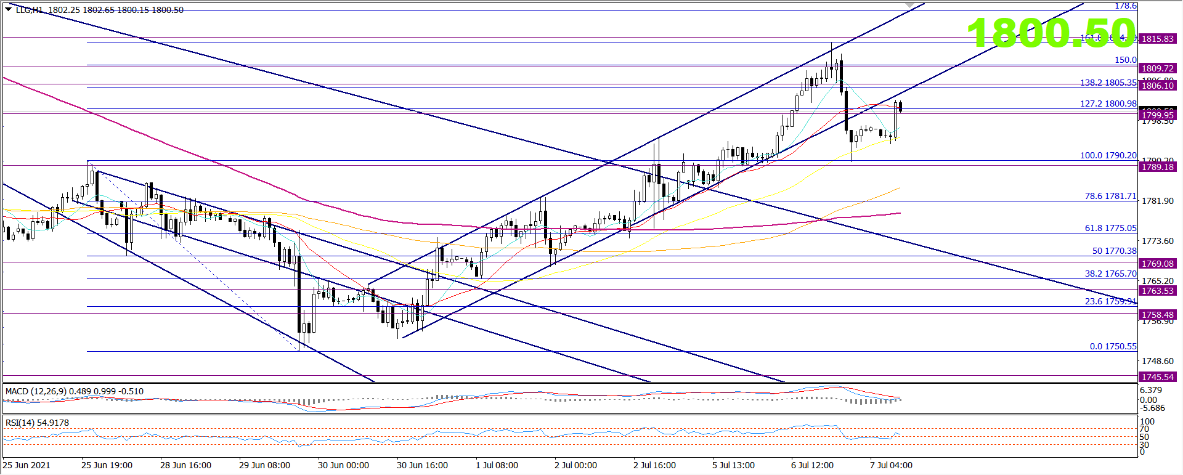Click the 1773.60 axis price value
The height and width of the screenshot is (475, 1183).
1158,241
